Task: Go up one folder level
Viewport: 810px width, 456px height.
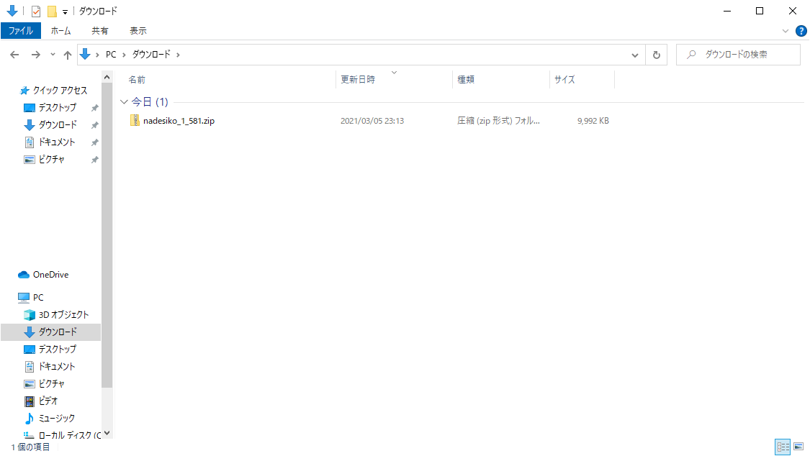Action: 67,55
